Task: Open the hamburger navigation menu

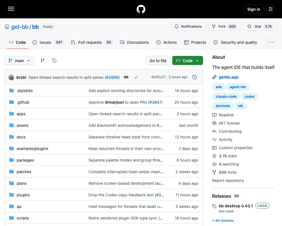Action: click(11, 9)
